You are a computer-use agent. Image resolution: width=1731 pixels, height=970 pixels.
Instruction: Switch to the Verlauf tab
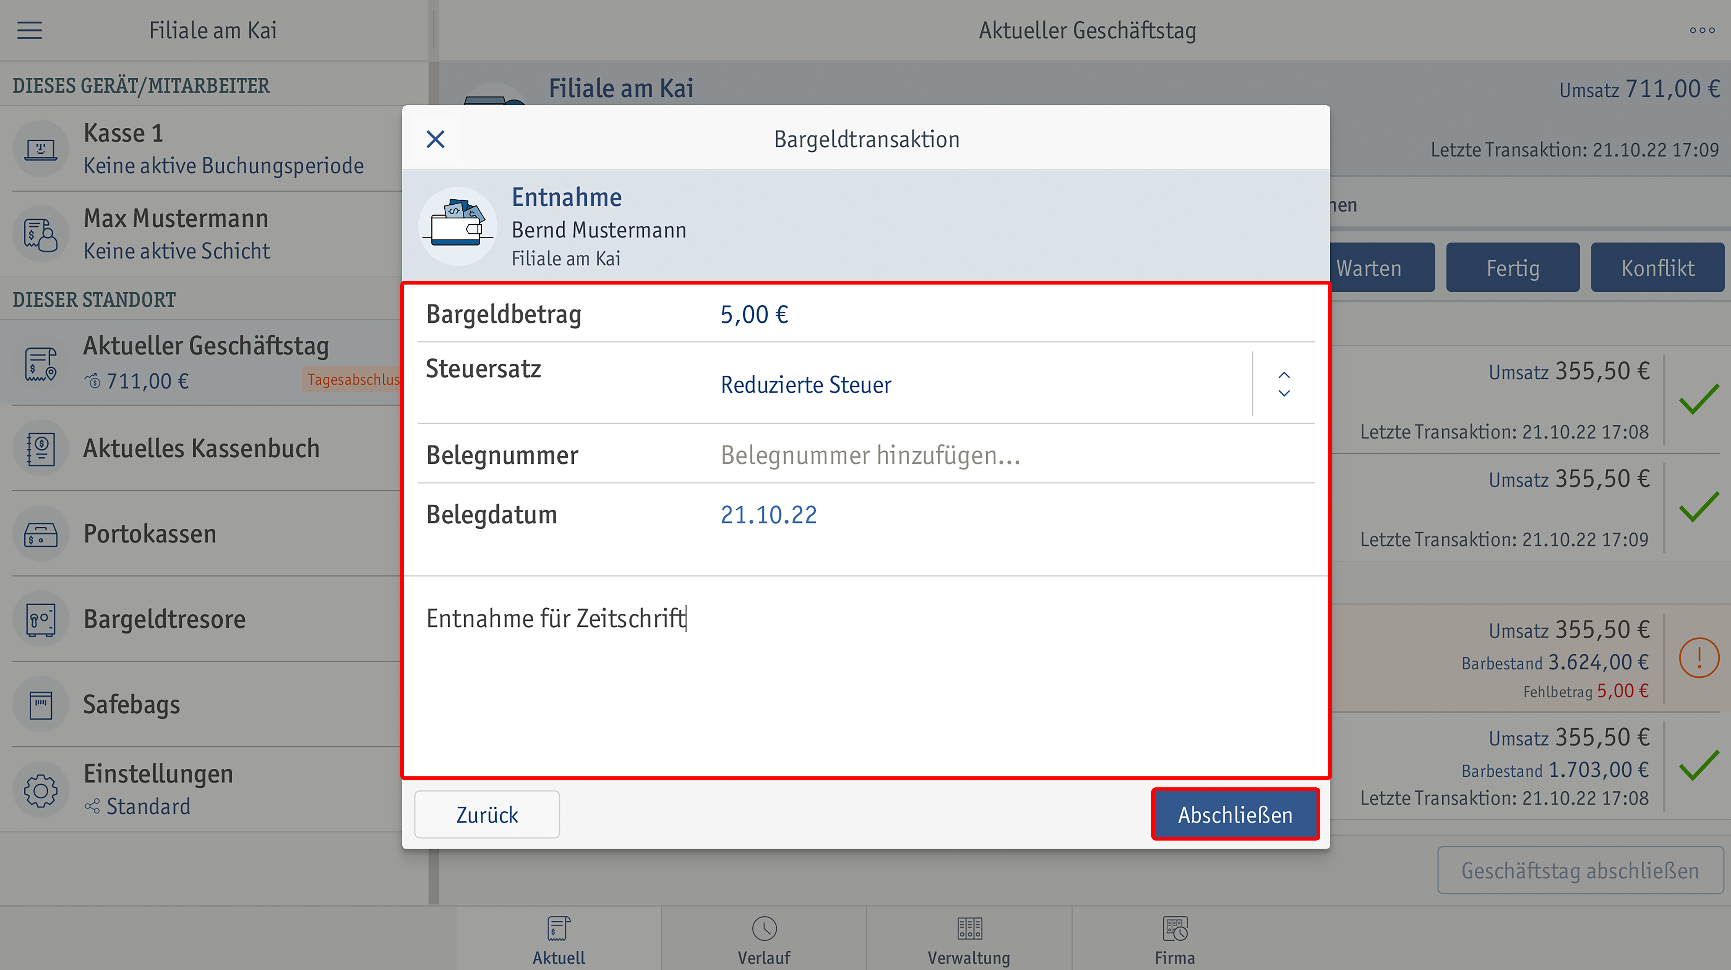[x=764, y=939]
